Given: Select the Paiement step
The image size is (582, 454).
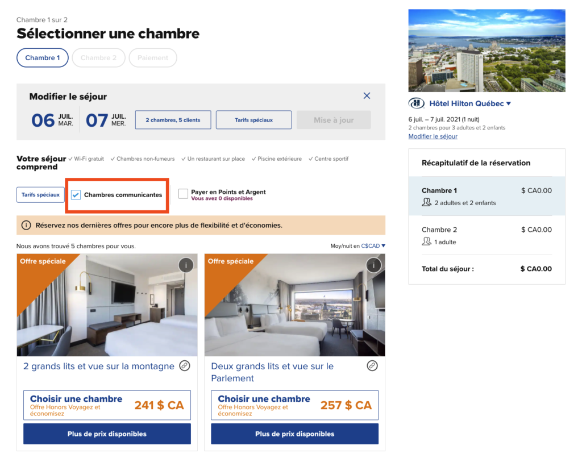Looking at the screenshot, I should (x=152, y=57).
